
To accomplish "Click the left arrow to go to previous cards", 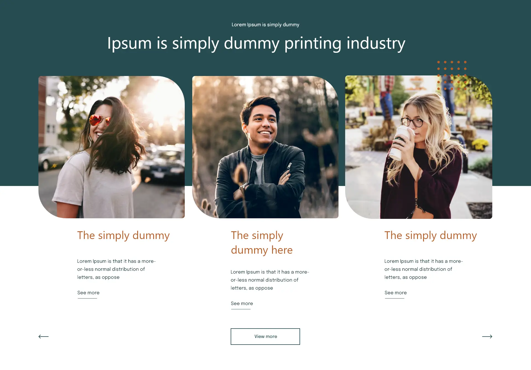I will [x=43, y=336].
